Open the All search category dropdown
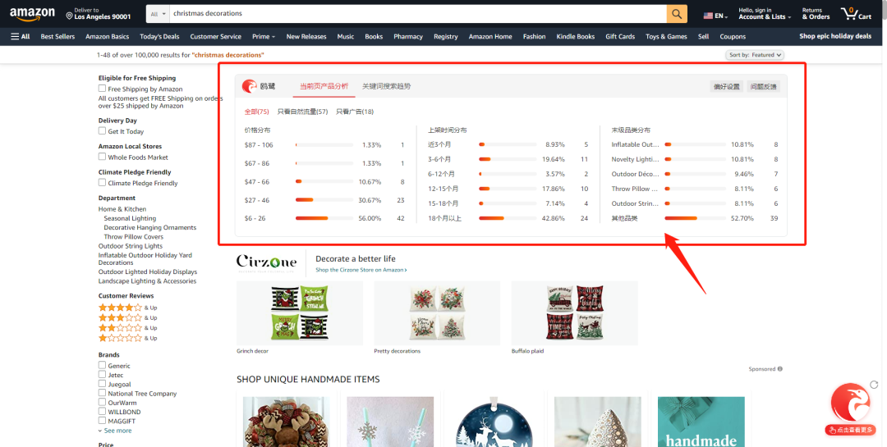This screenshot has width=887, height=447. 158,14
